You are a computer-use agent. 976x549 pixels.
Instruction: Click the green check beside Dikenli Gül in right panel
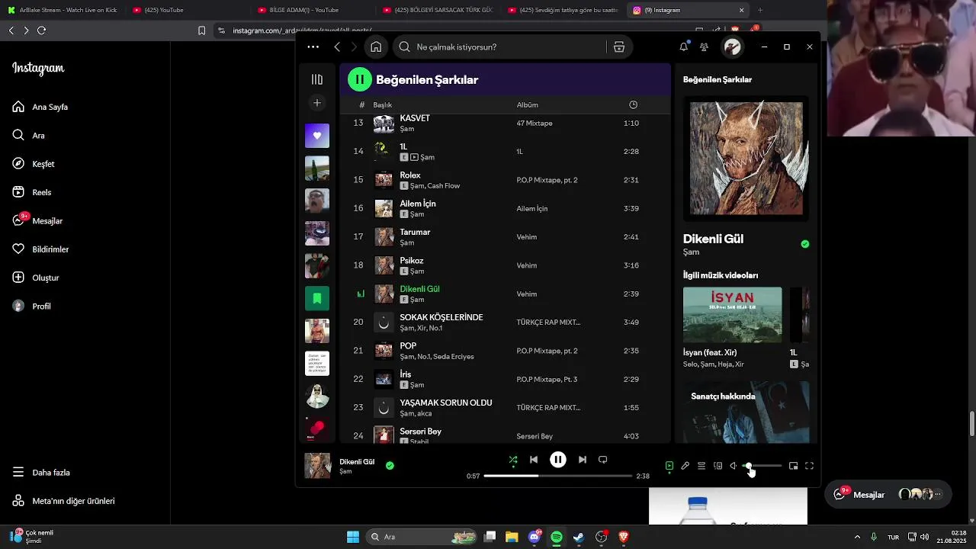pos(805,244)
